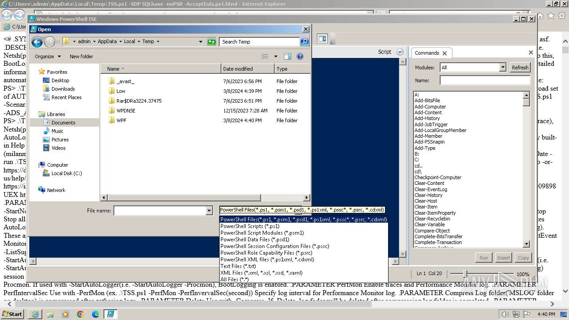Image resolution: width=569 pixels, height=320 pixels.
Task: Choose XML Files filter option
Action: (x=261, y=273)
